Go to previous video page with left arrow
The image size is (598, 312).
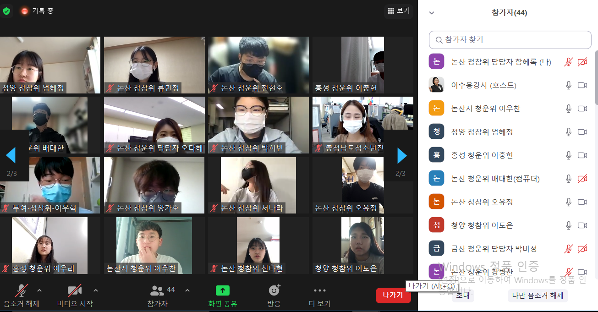(11, 156)
